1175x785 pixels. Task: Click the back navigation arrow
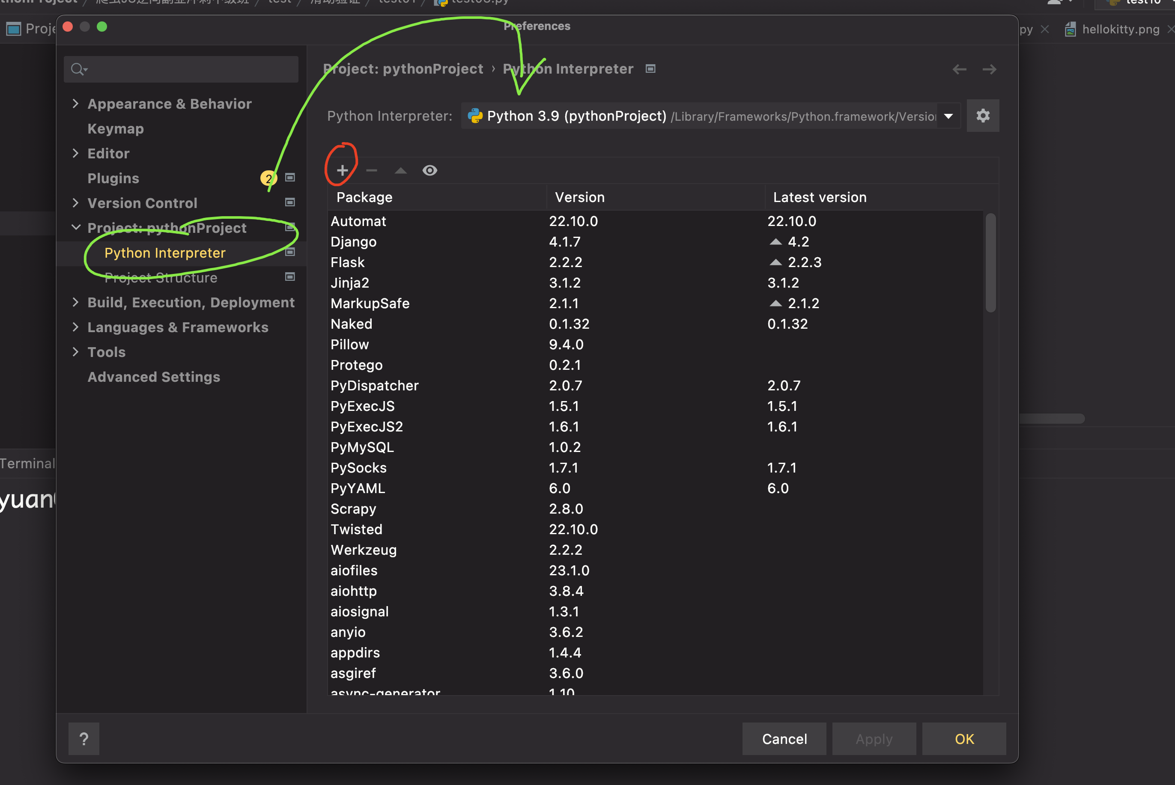(x=959, y=69)
